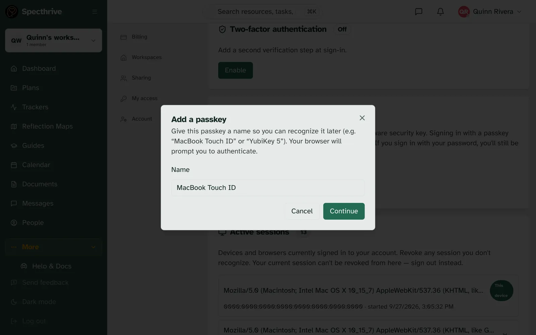Click the passkey Name input field
This screenshot has width=536, height=335.
point(268,188)
